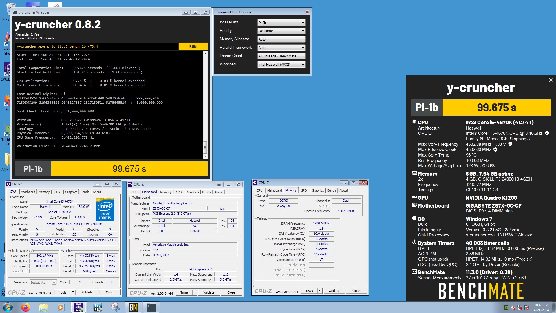Open the Windows Start menu orb

(8, 307)
